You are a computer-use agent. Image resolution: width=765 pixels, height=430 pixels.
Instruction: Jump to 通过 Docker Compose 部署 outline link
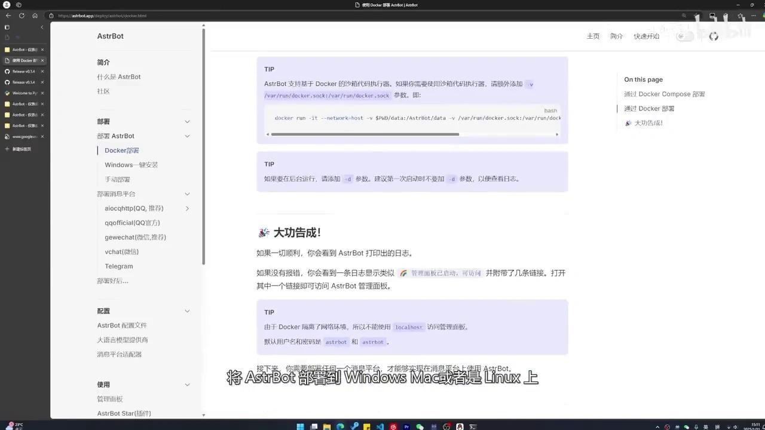665,94
